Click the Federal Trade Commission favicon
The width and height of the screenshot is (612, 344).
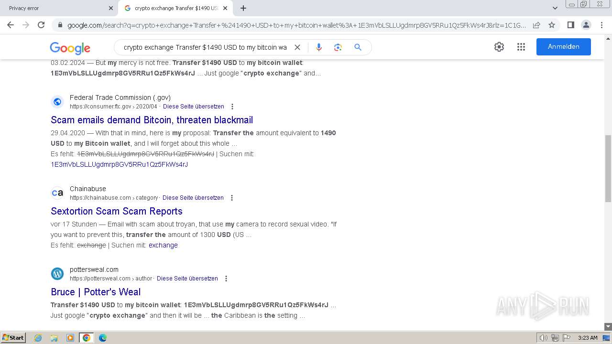[57, 101]
